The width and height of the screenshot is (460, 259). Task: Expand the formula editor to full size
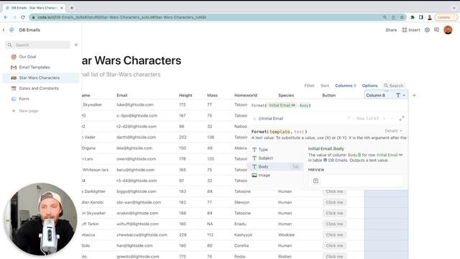401,118
